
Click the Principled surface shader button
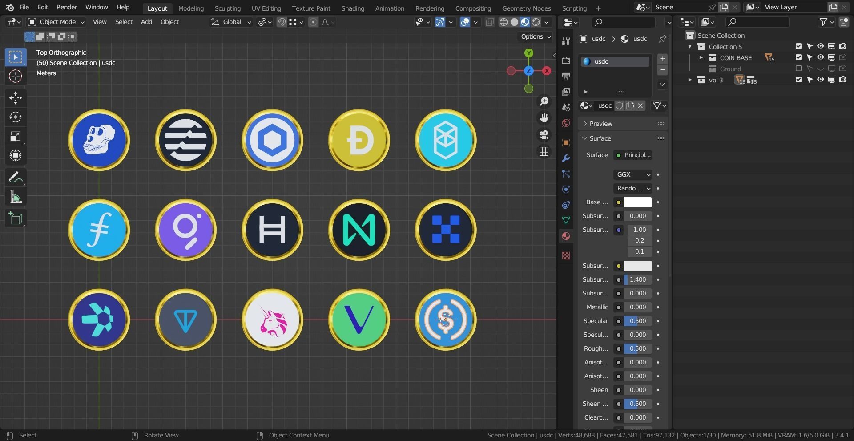click(x=633, y=155)
